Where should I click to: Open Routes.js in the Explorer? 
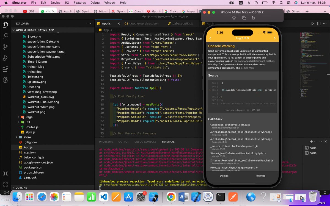(x=32, y=127)
